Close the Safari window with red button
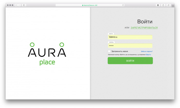The height and width of the screenshot is (108, 180). pos(8,5)
